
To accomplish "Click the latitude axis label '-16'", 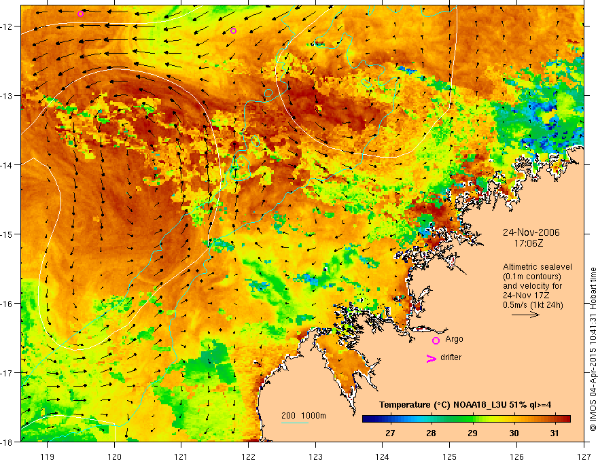I will pos(7,304).
